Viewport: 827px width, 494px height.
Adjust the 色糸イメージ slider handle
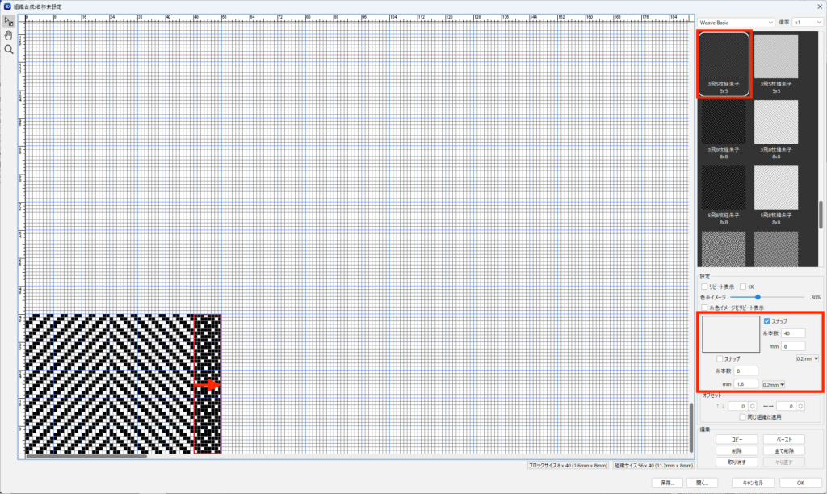758,297
